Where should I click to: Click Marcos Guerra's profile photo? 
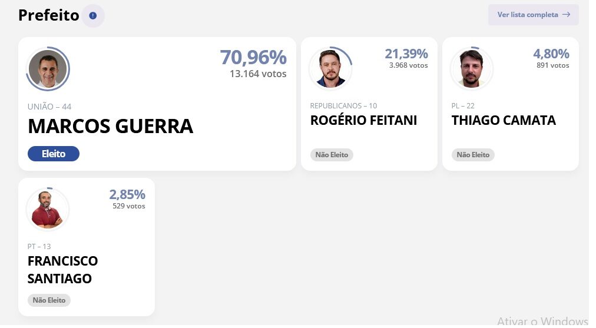48,69
